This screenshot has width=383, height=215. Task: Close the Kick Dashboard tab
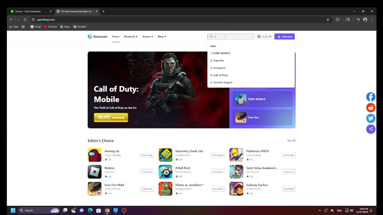pos(51,11)
